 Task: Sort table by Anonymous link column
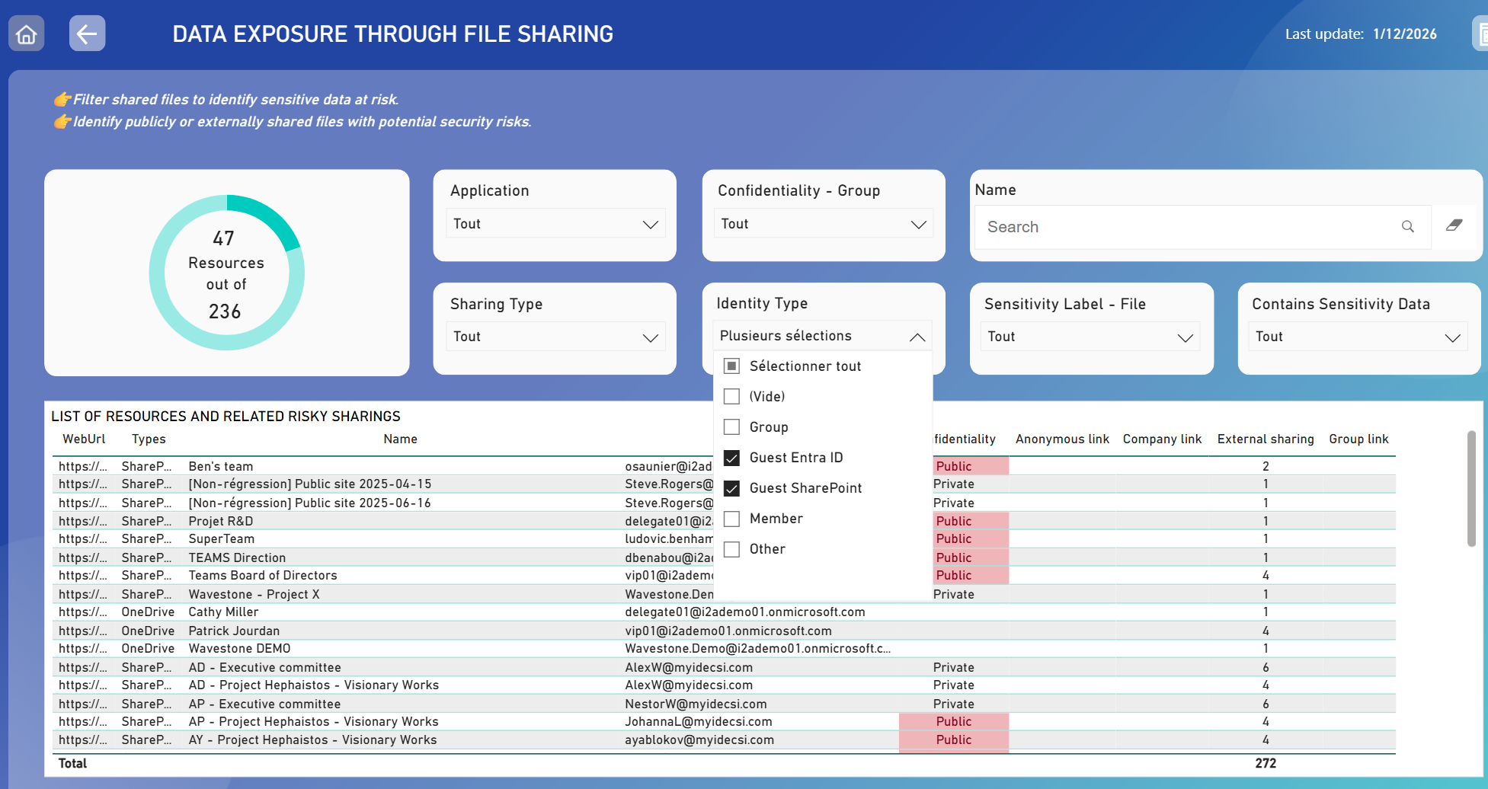pos(1061,439)
